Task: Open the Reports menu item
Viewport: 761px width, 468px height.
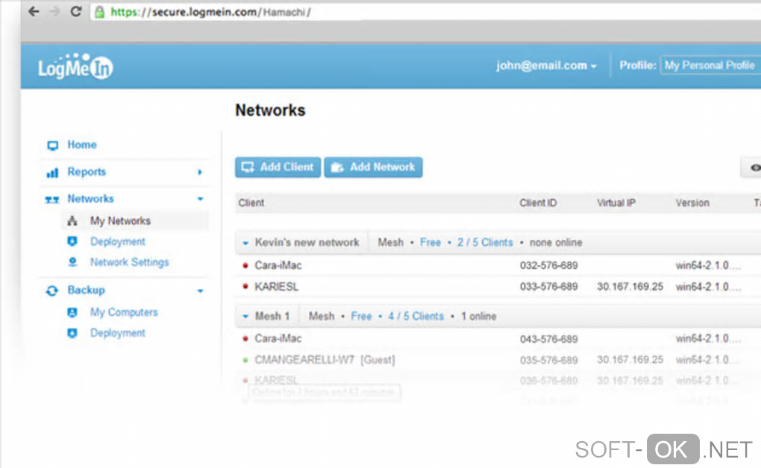Action: (87, 171)
